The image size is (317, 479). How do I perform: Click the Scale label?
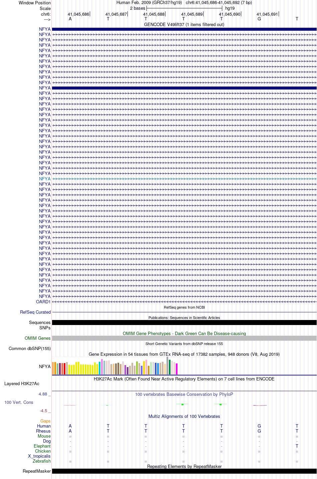click(x=45, y=8)
